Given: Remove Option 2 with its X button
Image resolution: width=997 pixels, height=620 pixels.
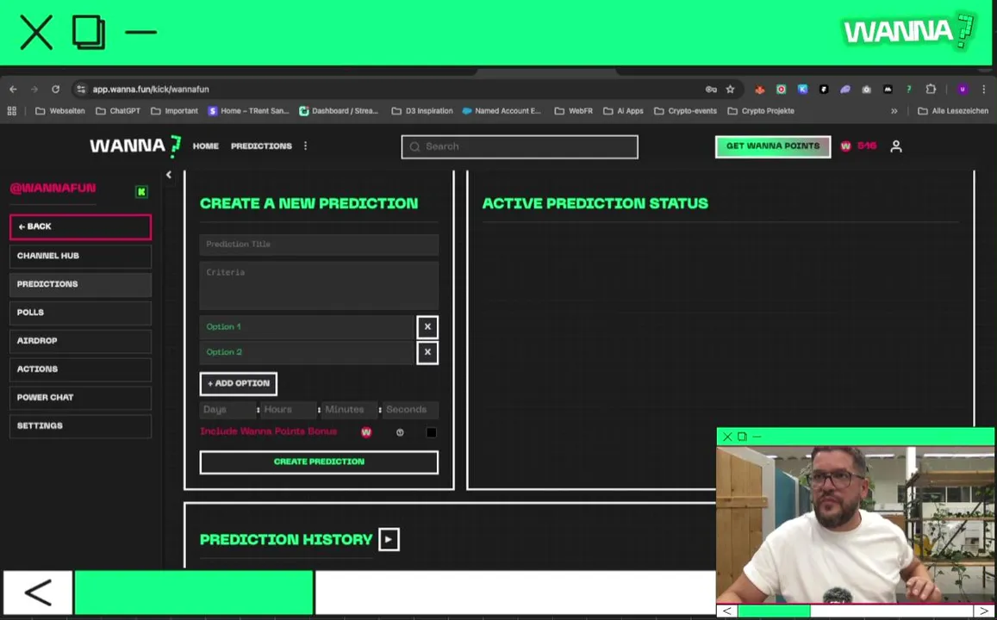Looking at the screenshot, I should [427, 352].
